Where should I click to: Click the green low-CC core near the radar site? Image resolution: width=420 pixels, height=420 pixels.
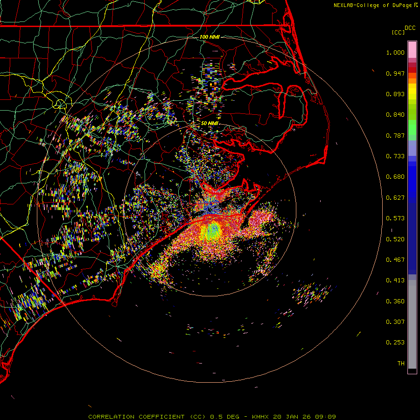point(213,231)
